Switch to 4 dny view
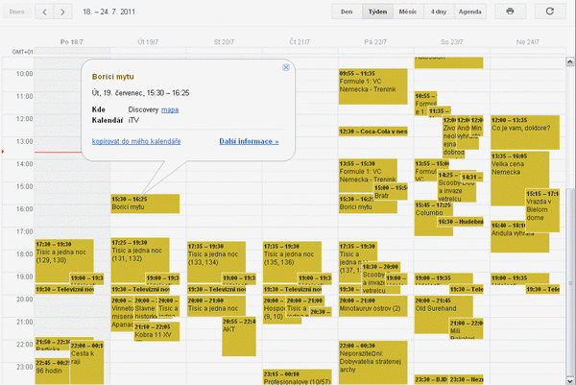Viewport: 576px width, 385px height. (x=439, y=12)
